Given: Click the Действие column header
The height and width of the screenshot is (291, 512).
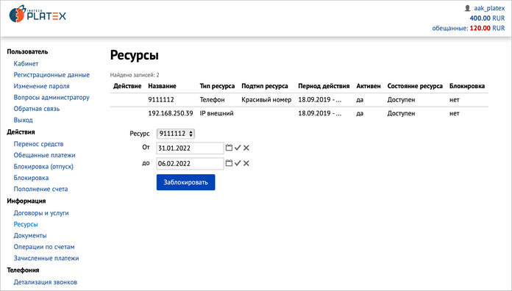Looking at the screenshot, I should pyautogui.click(x=127, y=86).
